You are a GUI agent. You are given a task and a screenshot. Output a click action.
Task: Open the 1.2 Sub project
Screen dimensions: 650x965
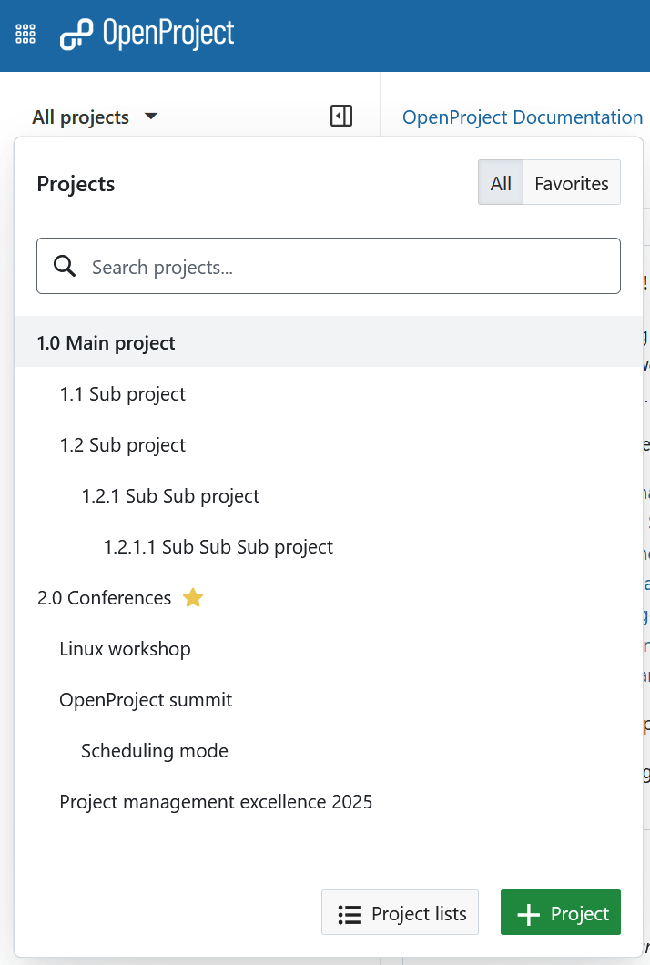[123, 445]
